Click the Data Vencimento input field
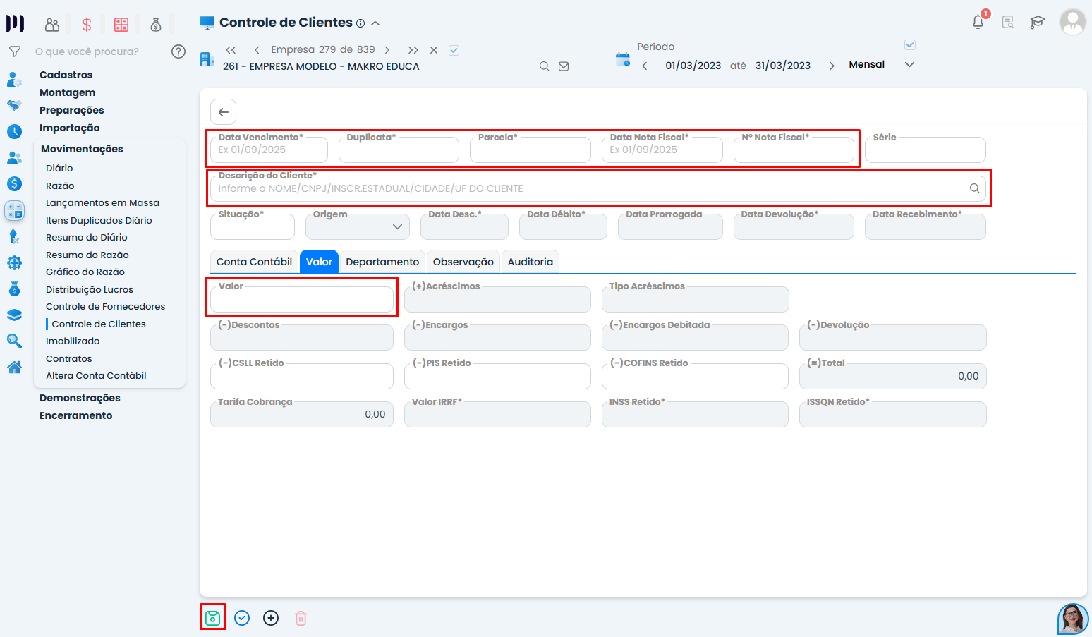The width and height of the screenshot is (1092, 637). (x=269, y=150)
